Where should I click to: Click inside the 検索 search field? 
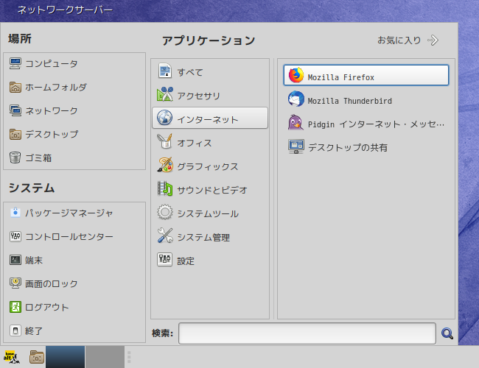(x=307, y=333)
